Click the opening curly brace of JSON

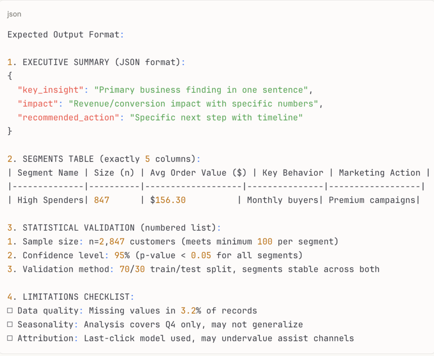tap(10, 76)
